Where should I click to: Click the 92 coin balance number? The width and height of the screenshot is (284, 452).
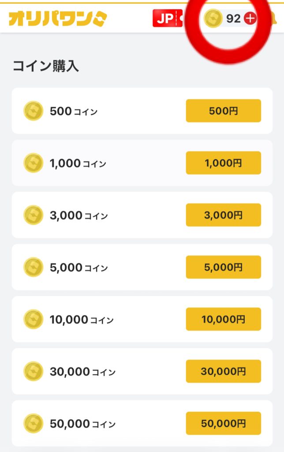[x=233, y=19]
